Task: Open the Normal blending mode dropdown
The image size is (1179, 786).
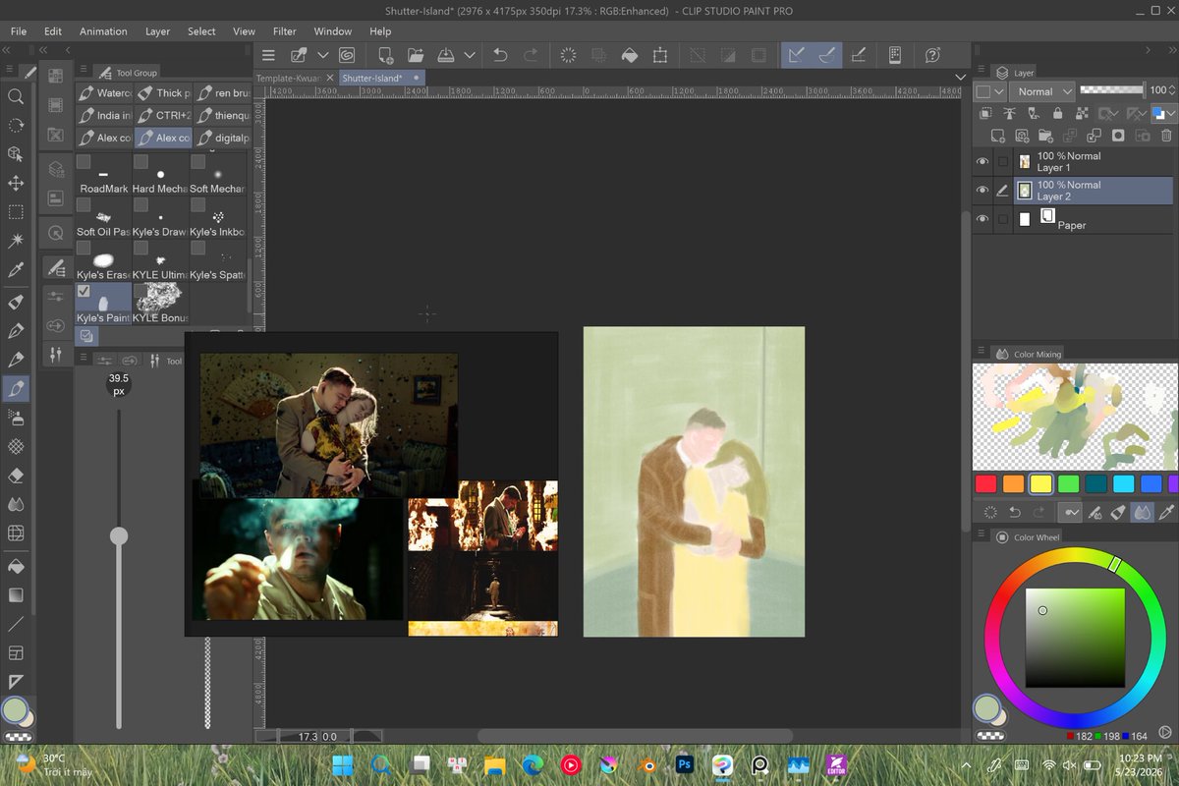Action: pyautogui.click(x=1040, y=91)
